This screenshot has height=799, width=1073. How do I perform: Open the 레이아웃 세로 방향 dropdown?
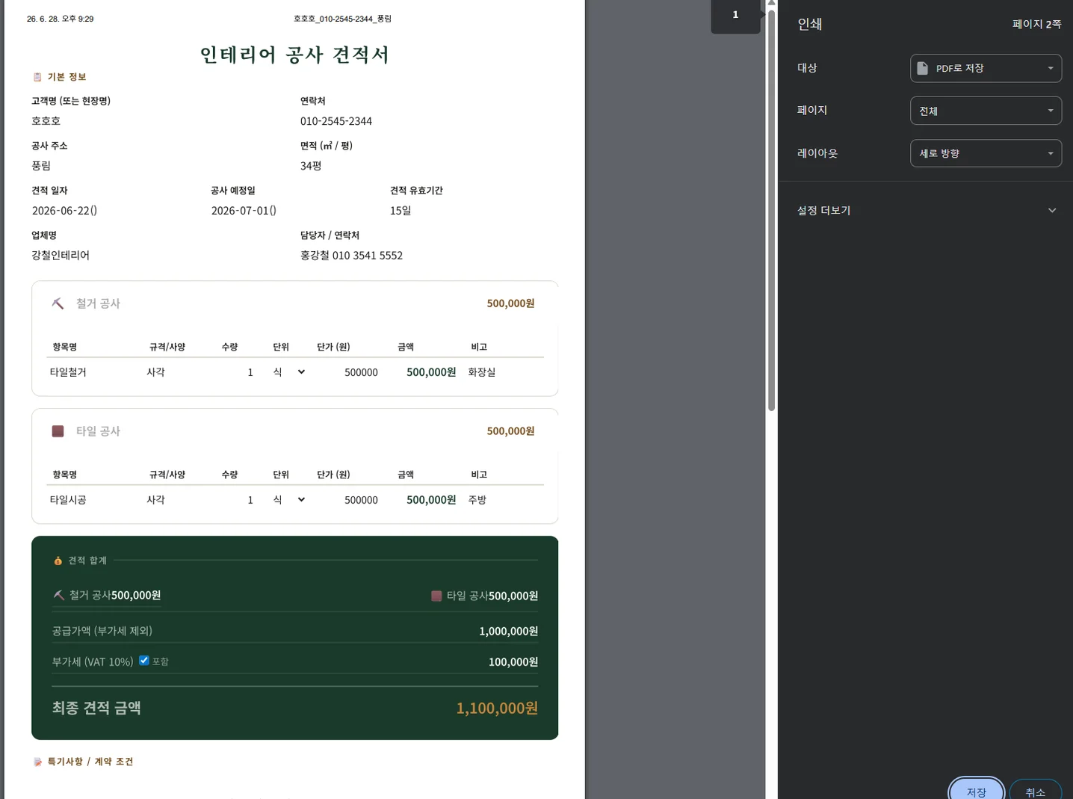pos(986,153)
